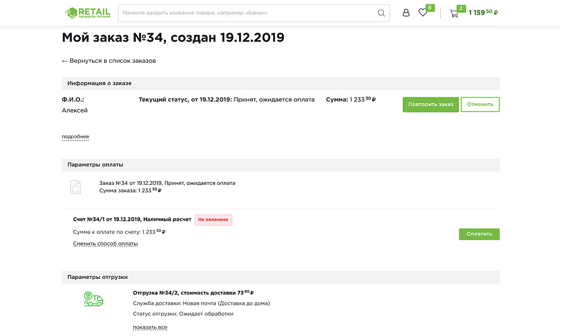Click the RETAIL store logo
561x336 pixels.
89,12
